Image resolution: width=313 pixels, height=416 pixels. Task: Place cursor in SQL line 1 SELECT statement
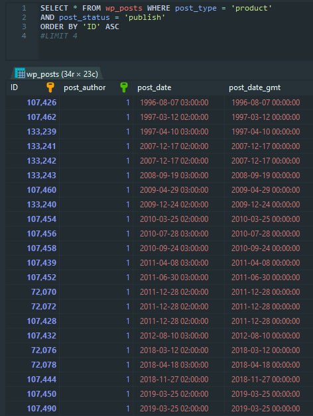coord(156,8)
